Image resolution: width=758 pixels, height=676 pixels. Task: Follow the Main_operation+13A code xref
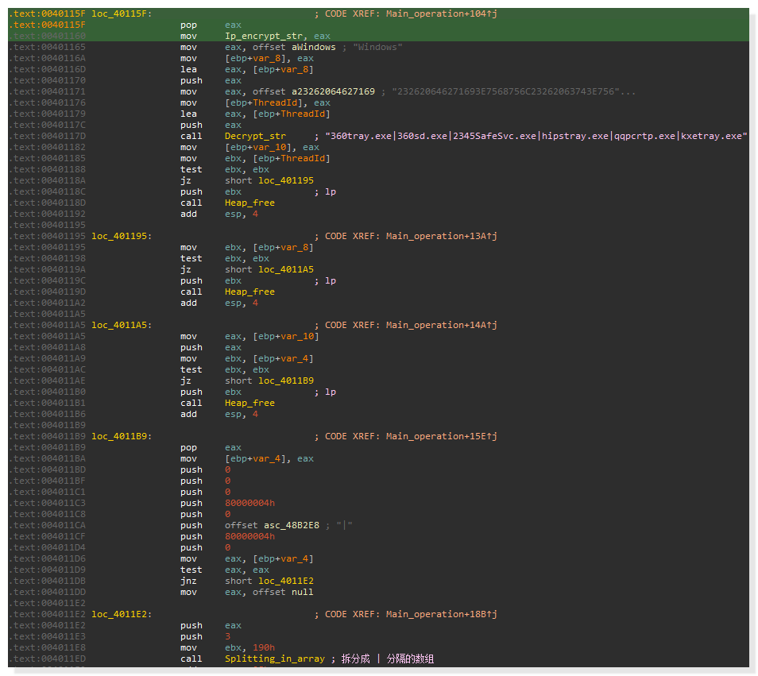click(439, 236)
